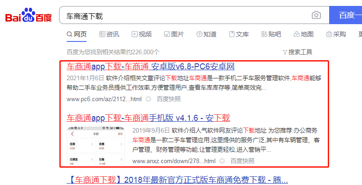Open PC6安卓网 车商通app下载 result link
362x185 pixels.
tap(151, 67)
